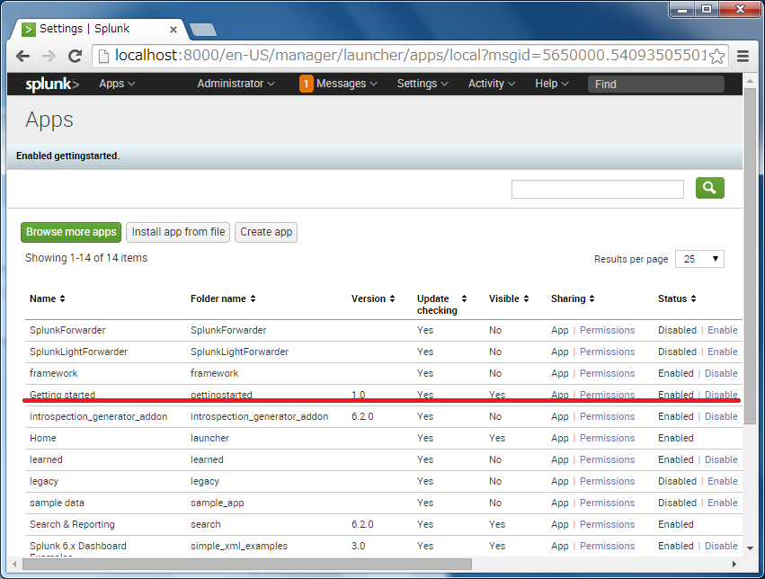Click the vertical scrollbar up arrow

tap(751, 81)
